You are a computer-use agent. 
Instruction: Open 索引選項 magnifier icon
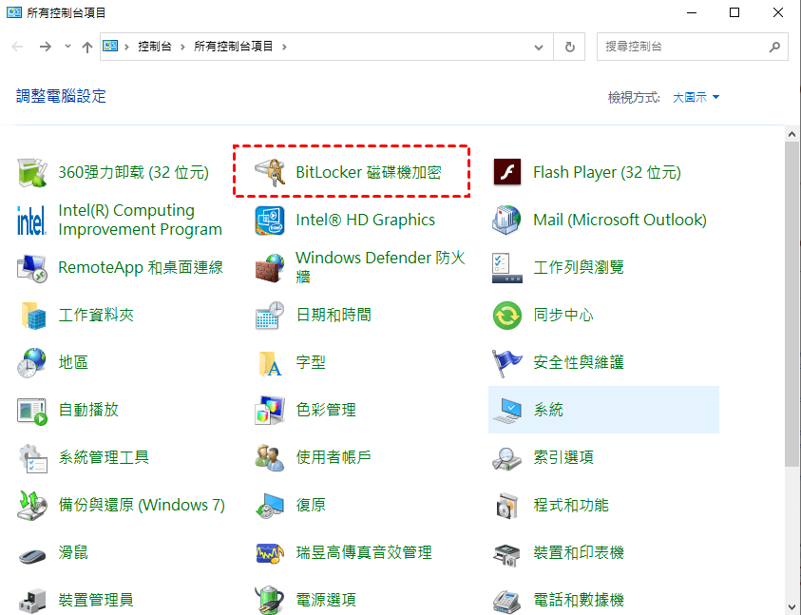(506, 458)
